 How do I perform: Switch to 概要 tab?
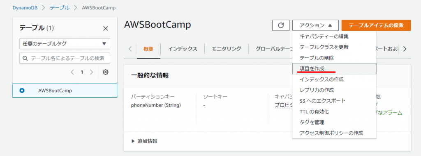click(x=148, y=49)
